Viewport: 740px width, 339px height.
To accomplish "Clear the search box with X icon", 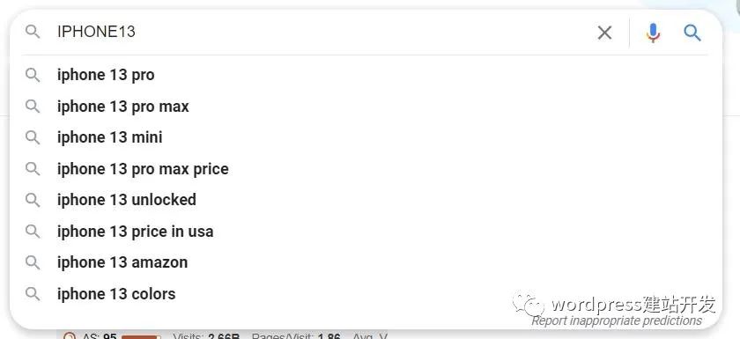I will click(604, 33).
